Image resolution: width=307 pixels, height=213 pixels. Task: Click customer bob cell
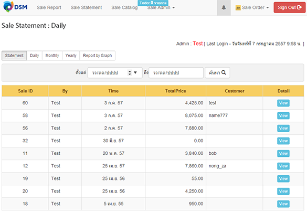[x=235, y=153]
